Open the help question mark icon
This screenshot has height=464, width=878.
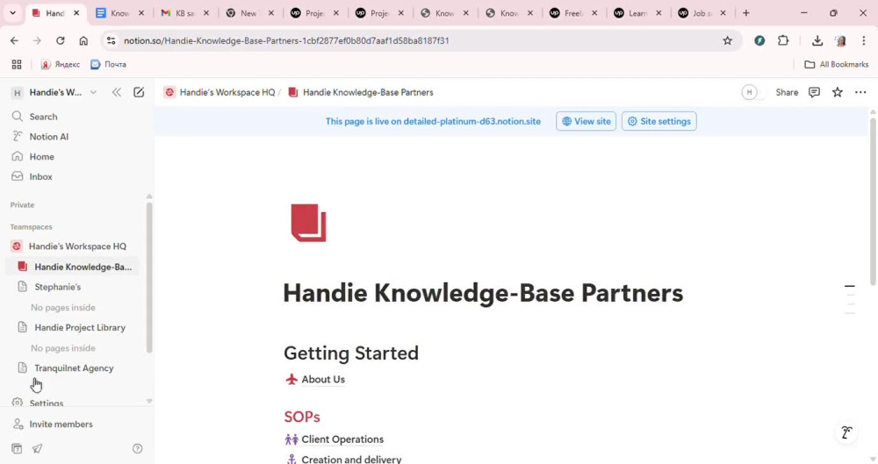click(x=137, y=448)
